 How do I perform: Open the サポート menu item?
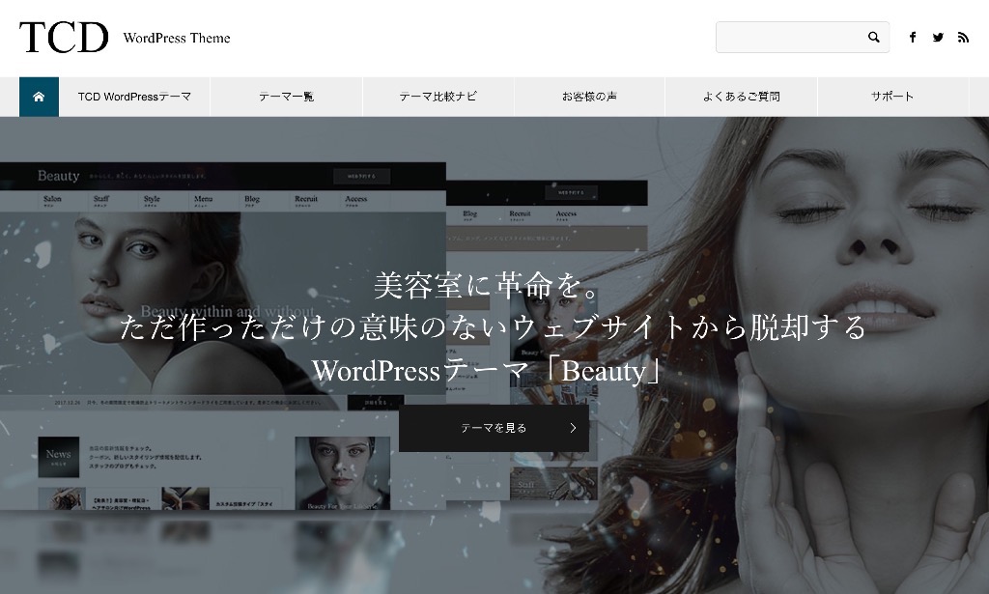(892, 97)
